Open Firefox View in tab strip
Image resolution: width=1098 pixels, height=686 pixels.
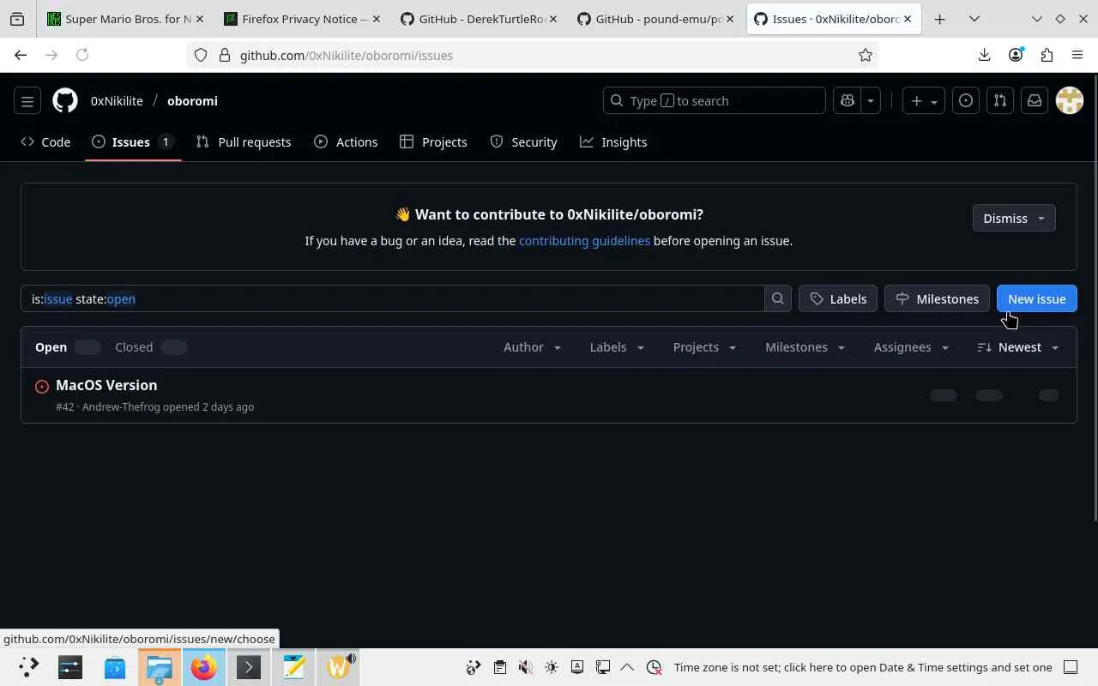pos(17,19)
